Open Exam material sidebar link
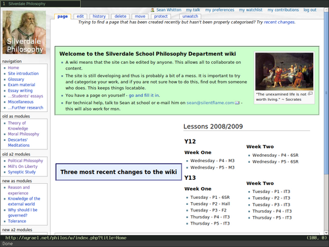 [22, 85]
